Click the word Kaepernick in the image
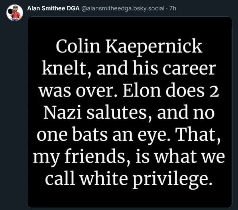The image size is (238, 210). (x=154, y=47)
